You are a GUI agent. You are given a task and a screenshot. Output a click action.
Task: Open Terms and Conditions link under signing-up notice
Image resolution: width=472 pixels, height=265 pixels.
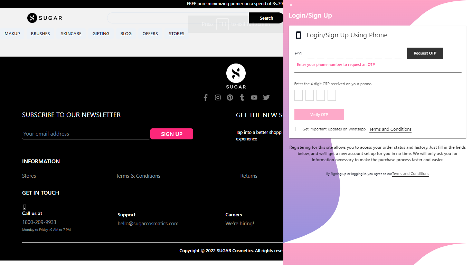tap(410, 174)
